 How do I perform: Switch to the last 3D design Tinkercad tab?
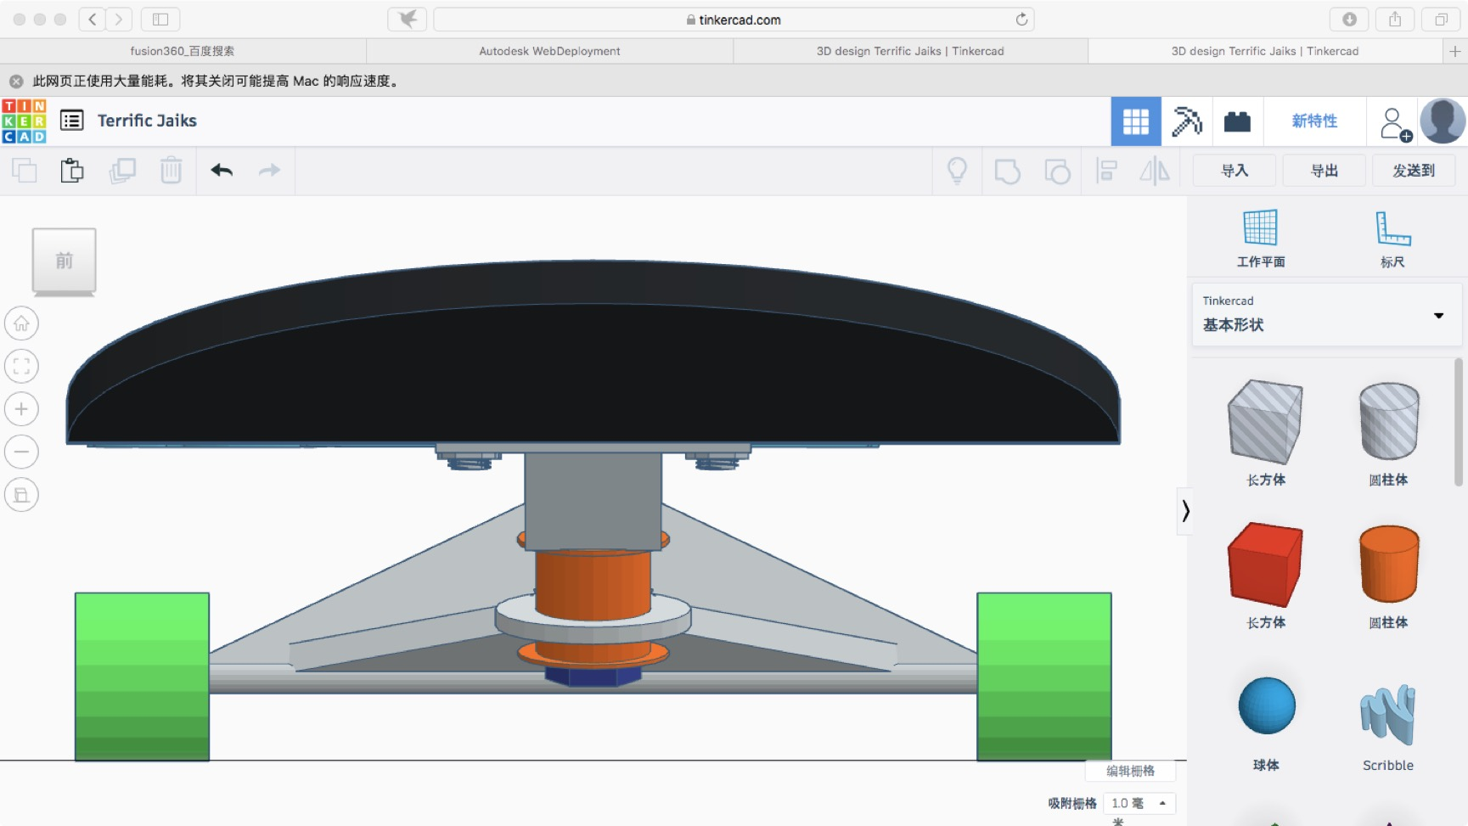pyautogui.click(x=1265, y=51)
